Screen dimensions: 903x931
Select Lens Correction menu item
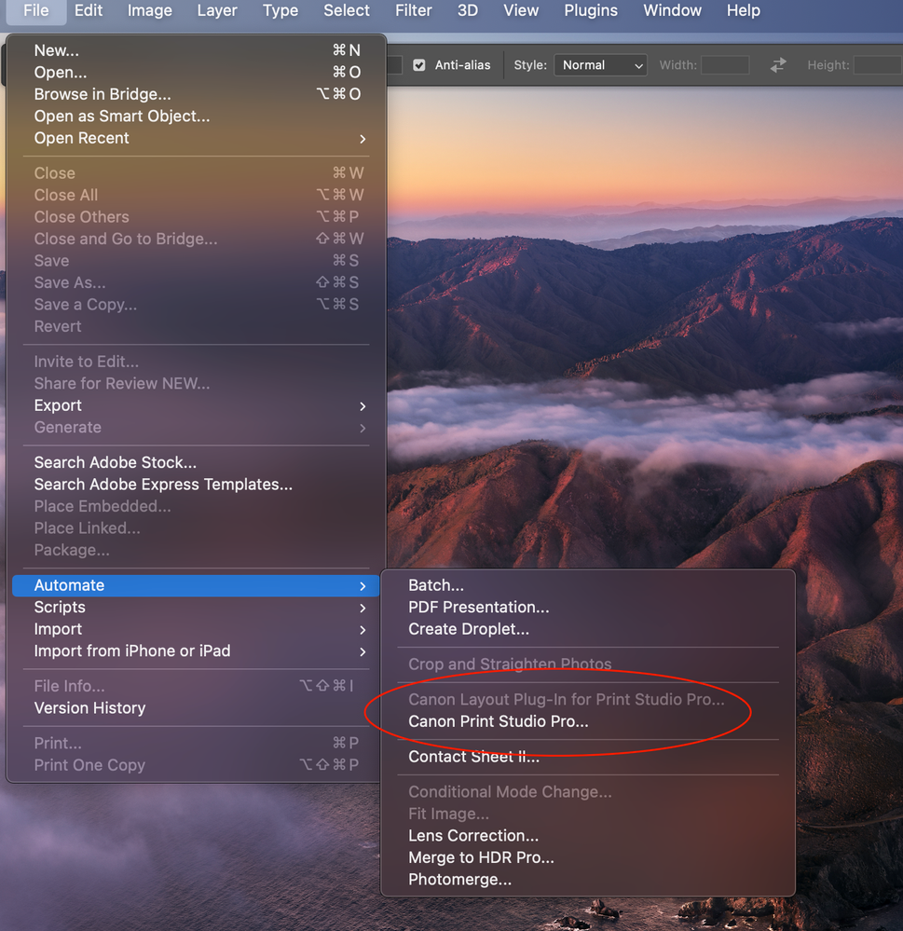click(x=473, y=836)
